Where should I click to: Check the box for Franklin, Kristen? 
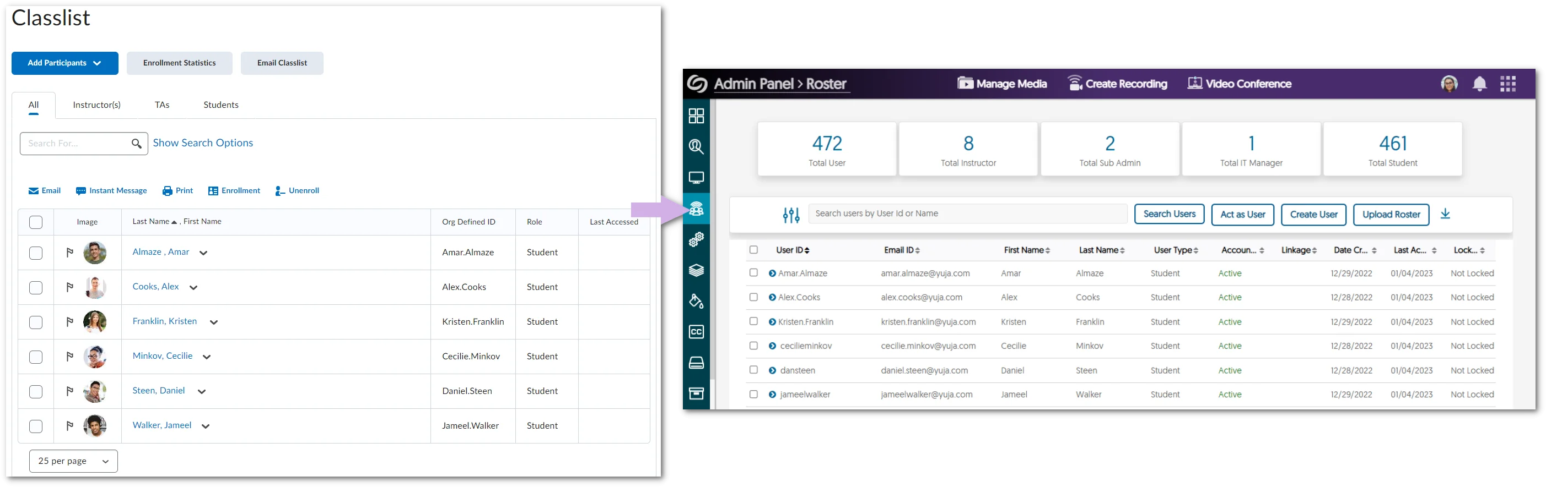[36, 322]
